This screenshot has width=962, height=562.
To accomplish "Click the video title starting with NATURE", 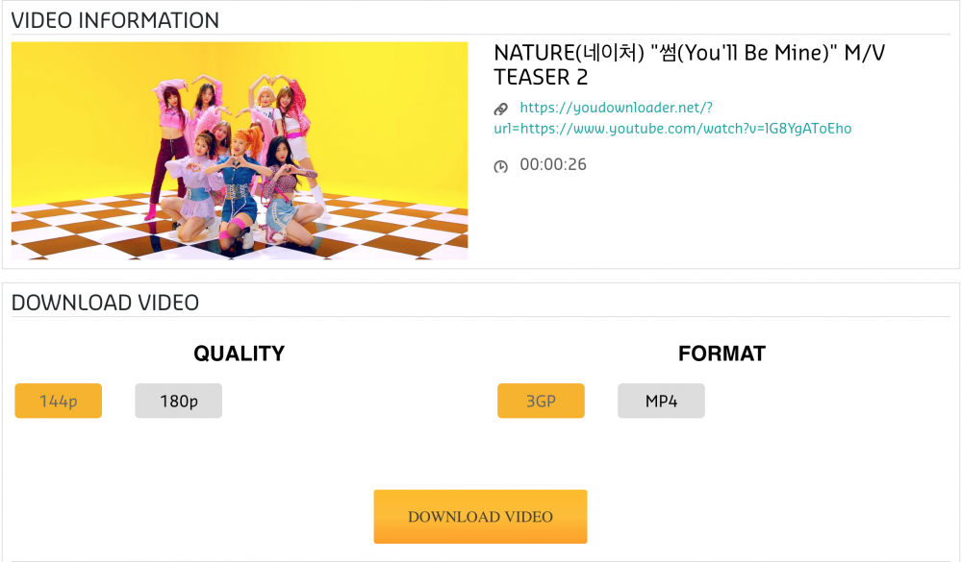I will coord(689,64).
